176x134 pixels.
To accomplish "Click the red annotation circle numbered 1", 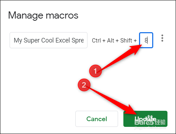I will [95, 71].
